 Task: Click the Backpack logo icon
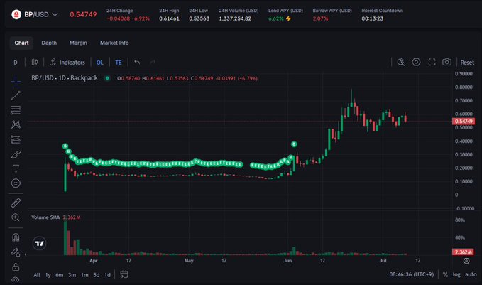coord(16,14)
